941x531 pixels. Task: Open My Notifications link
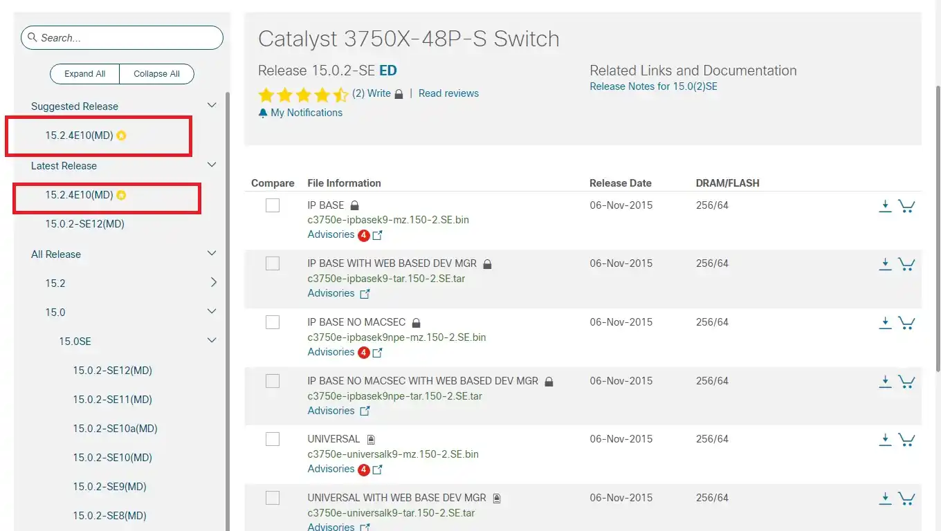[x=307, y=113]
